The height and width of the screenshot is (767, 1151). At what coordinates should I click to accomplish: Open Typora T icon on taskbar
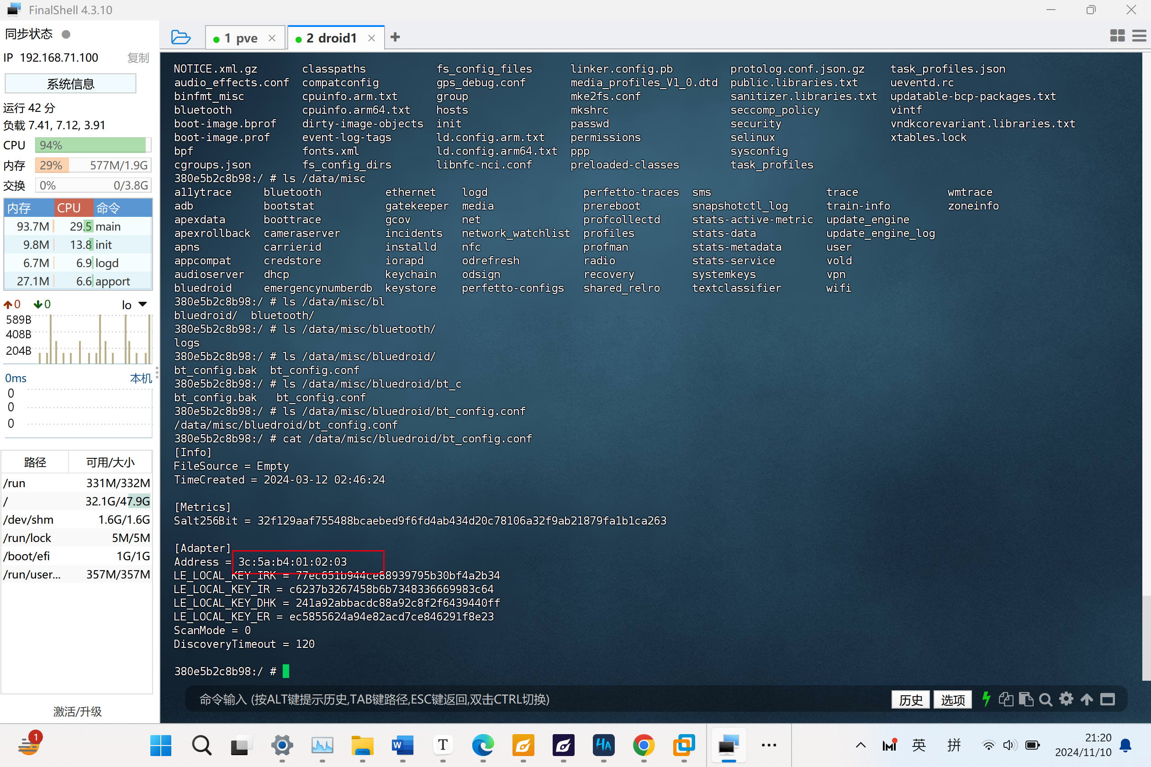443,745
